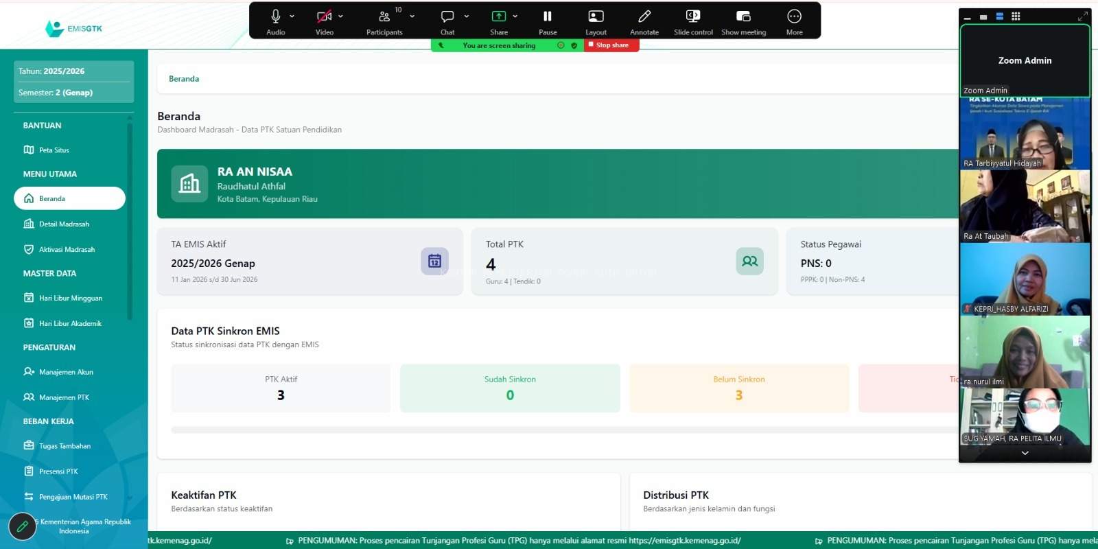Open the More options ellipsis icon
The height and width of the screenshot is (549, 1098).
(x=794, y=16)
